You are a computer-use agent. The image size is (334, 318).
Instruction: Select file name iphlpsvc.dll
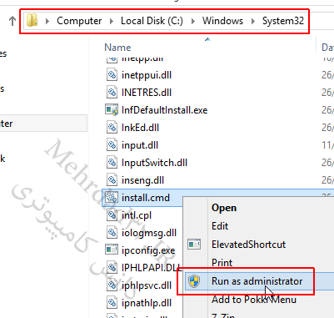(x=147, y=285)
